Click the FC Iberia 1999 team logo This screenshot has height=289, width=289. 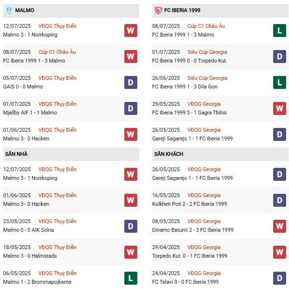pos(157,10)
